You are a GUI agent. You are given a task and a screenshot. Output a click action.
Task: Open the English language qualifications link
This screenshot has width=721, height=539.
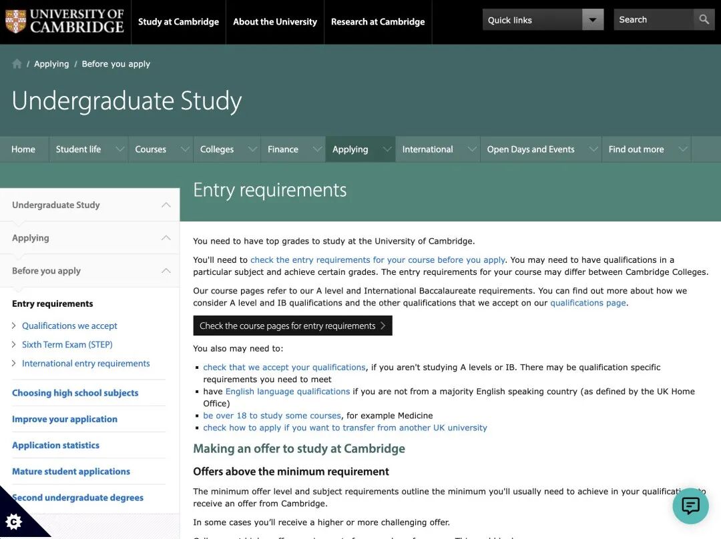(x=287, y=391)
